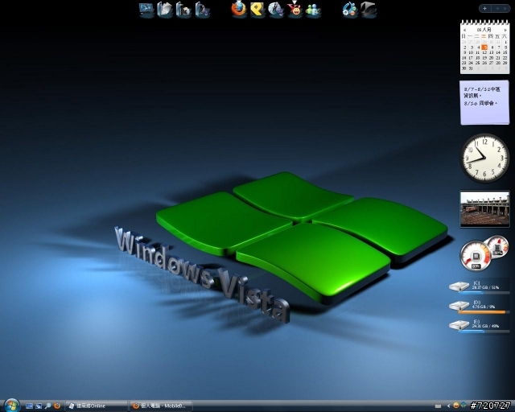This screenshot has height=412, width=515.
Task: Open the Documents folder dock icon
Action: [164, 9]
